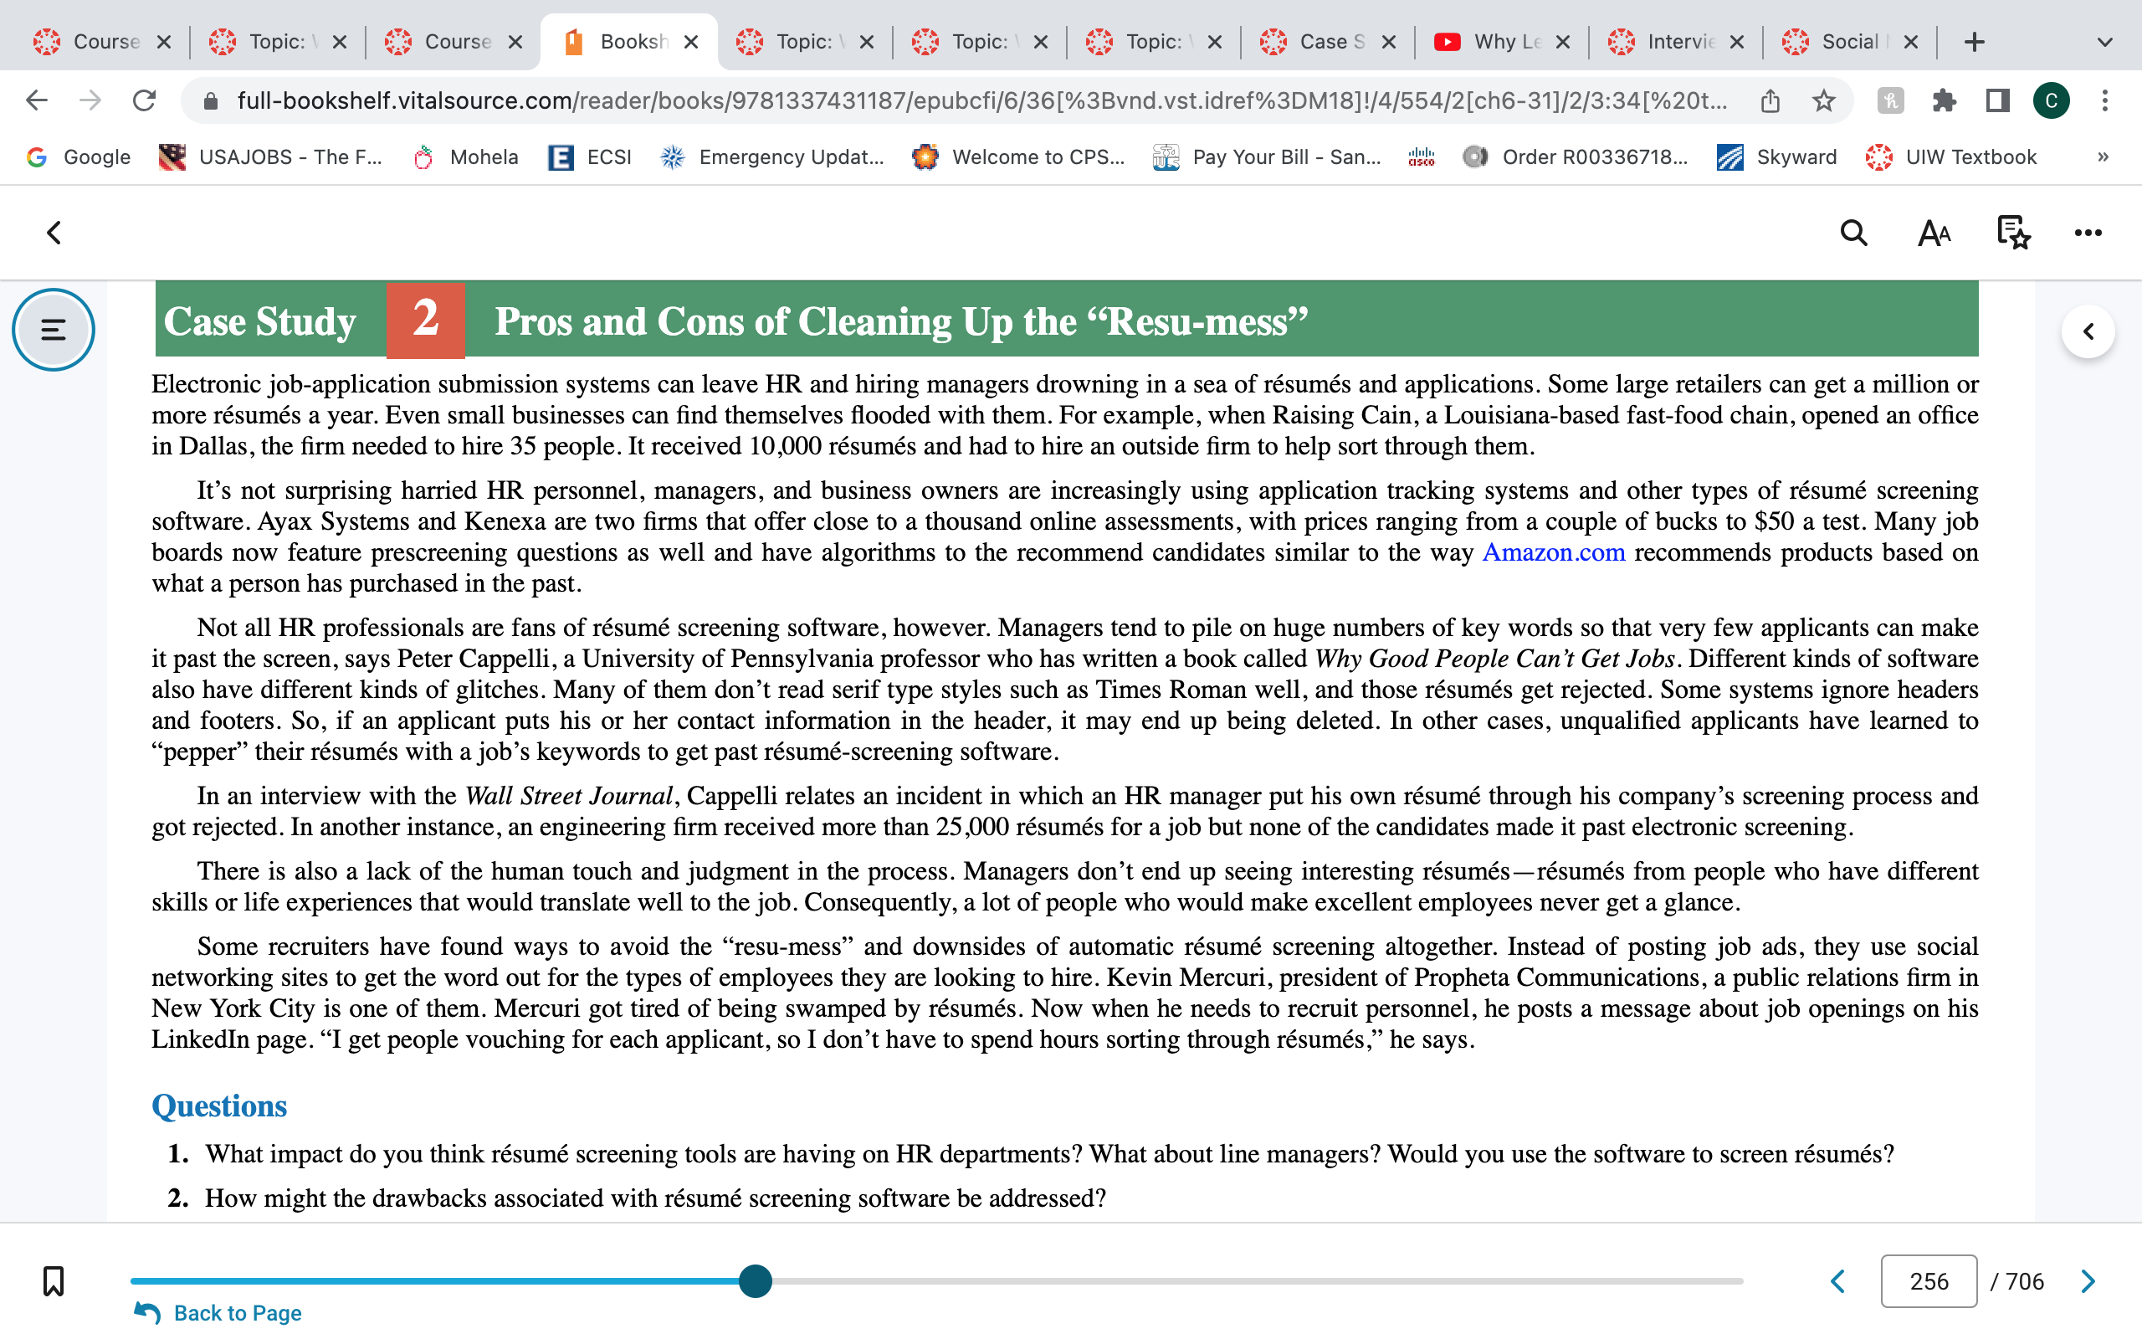Open the Cisco bookmark icon
This screenshot has height=1339, width=2142.
[1421, 156]
